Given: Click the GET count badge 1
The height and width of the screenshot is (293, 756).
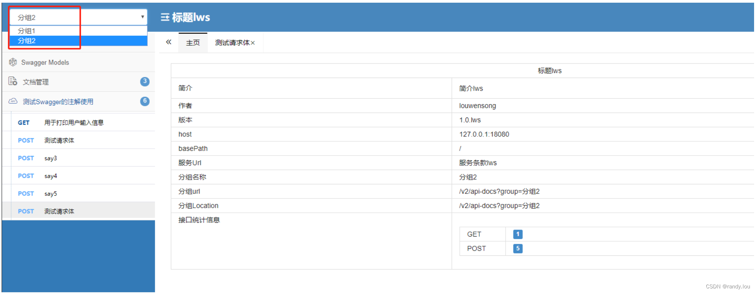Looking at the screenshot, I should (518, 234).
